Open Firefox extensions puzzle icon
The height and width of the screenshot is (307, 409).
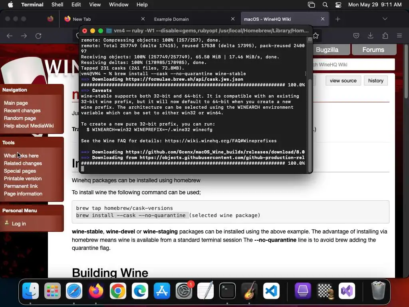point(385,36)
